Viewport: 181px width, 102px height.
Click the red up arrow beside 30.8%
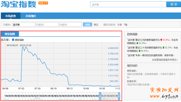tap(161, 40)
